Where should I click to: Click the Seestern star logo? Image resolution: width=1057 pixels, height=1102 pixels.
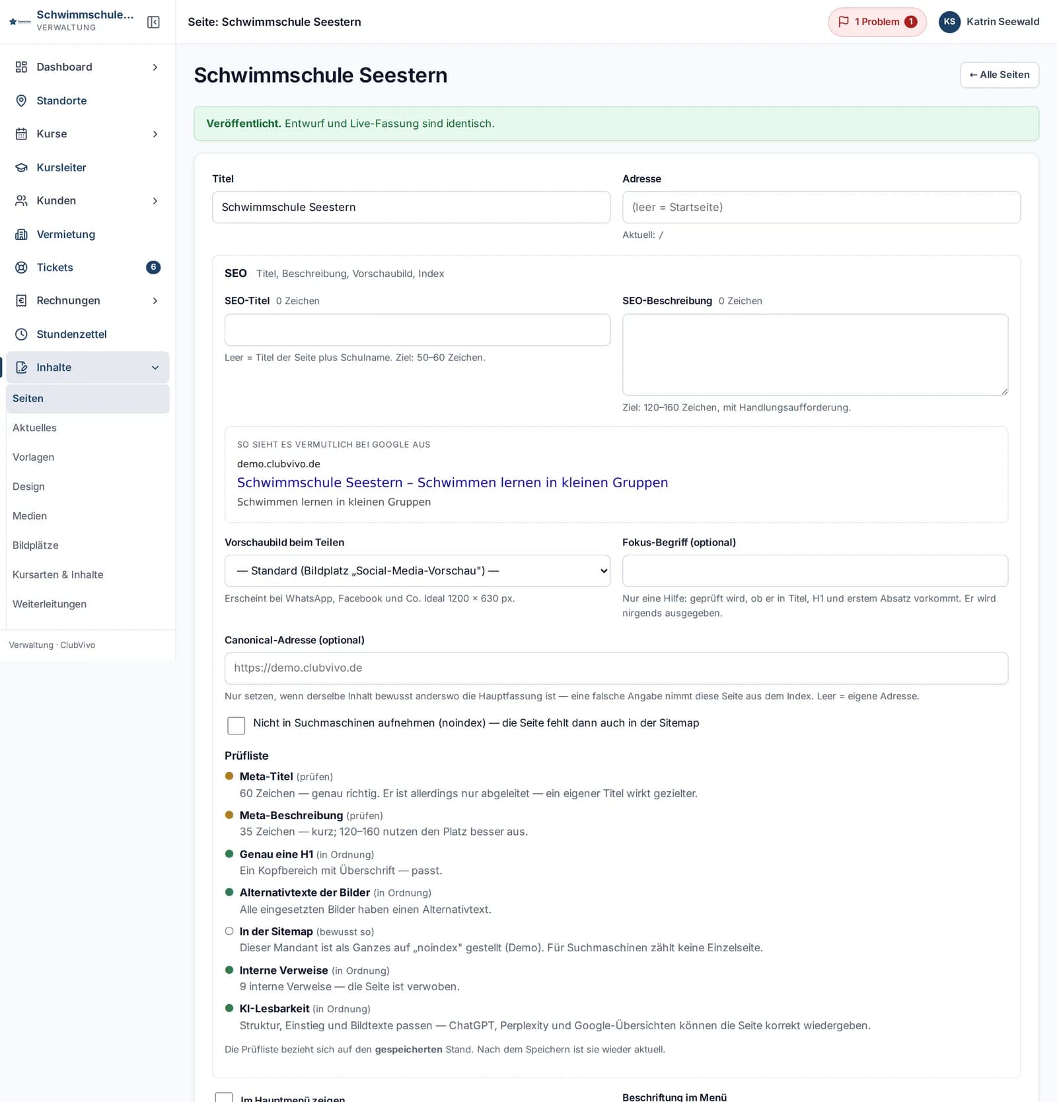click(x=19, y=21)
